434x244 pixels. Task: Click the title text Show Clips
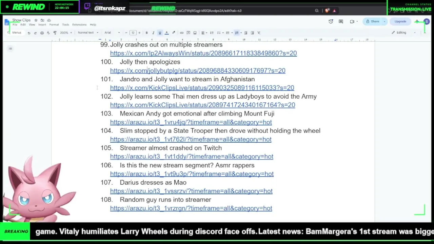21,20
